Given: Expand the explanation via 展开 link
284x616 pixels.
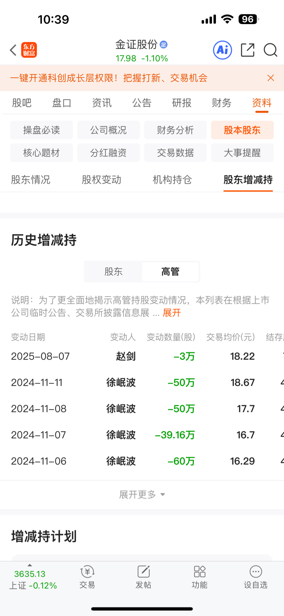Looking at the screenshot, I should point(172,313).
